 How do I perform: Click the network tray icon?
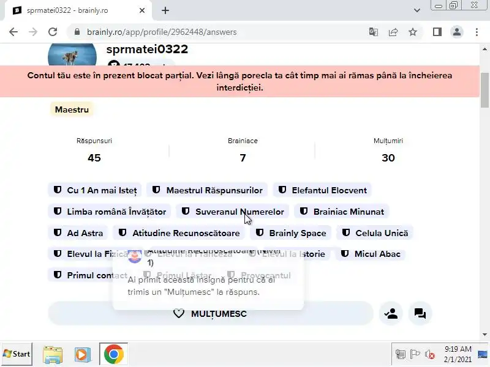click(x=401, y=355)
